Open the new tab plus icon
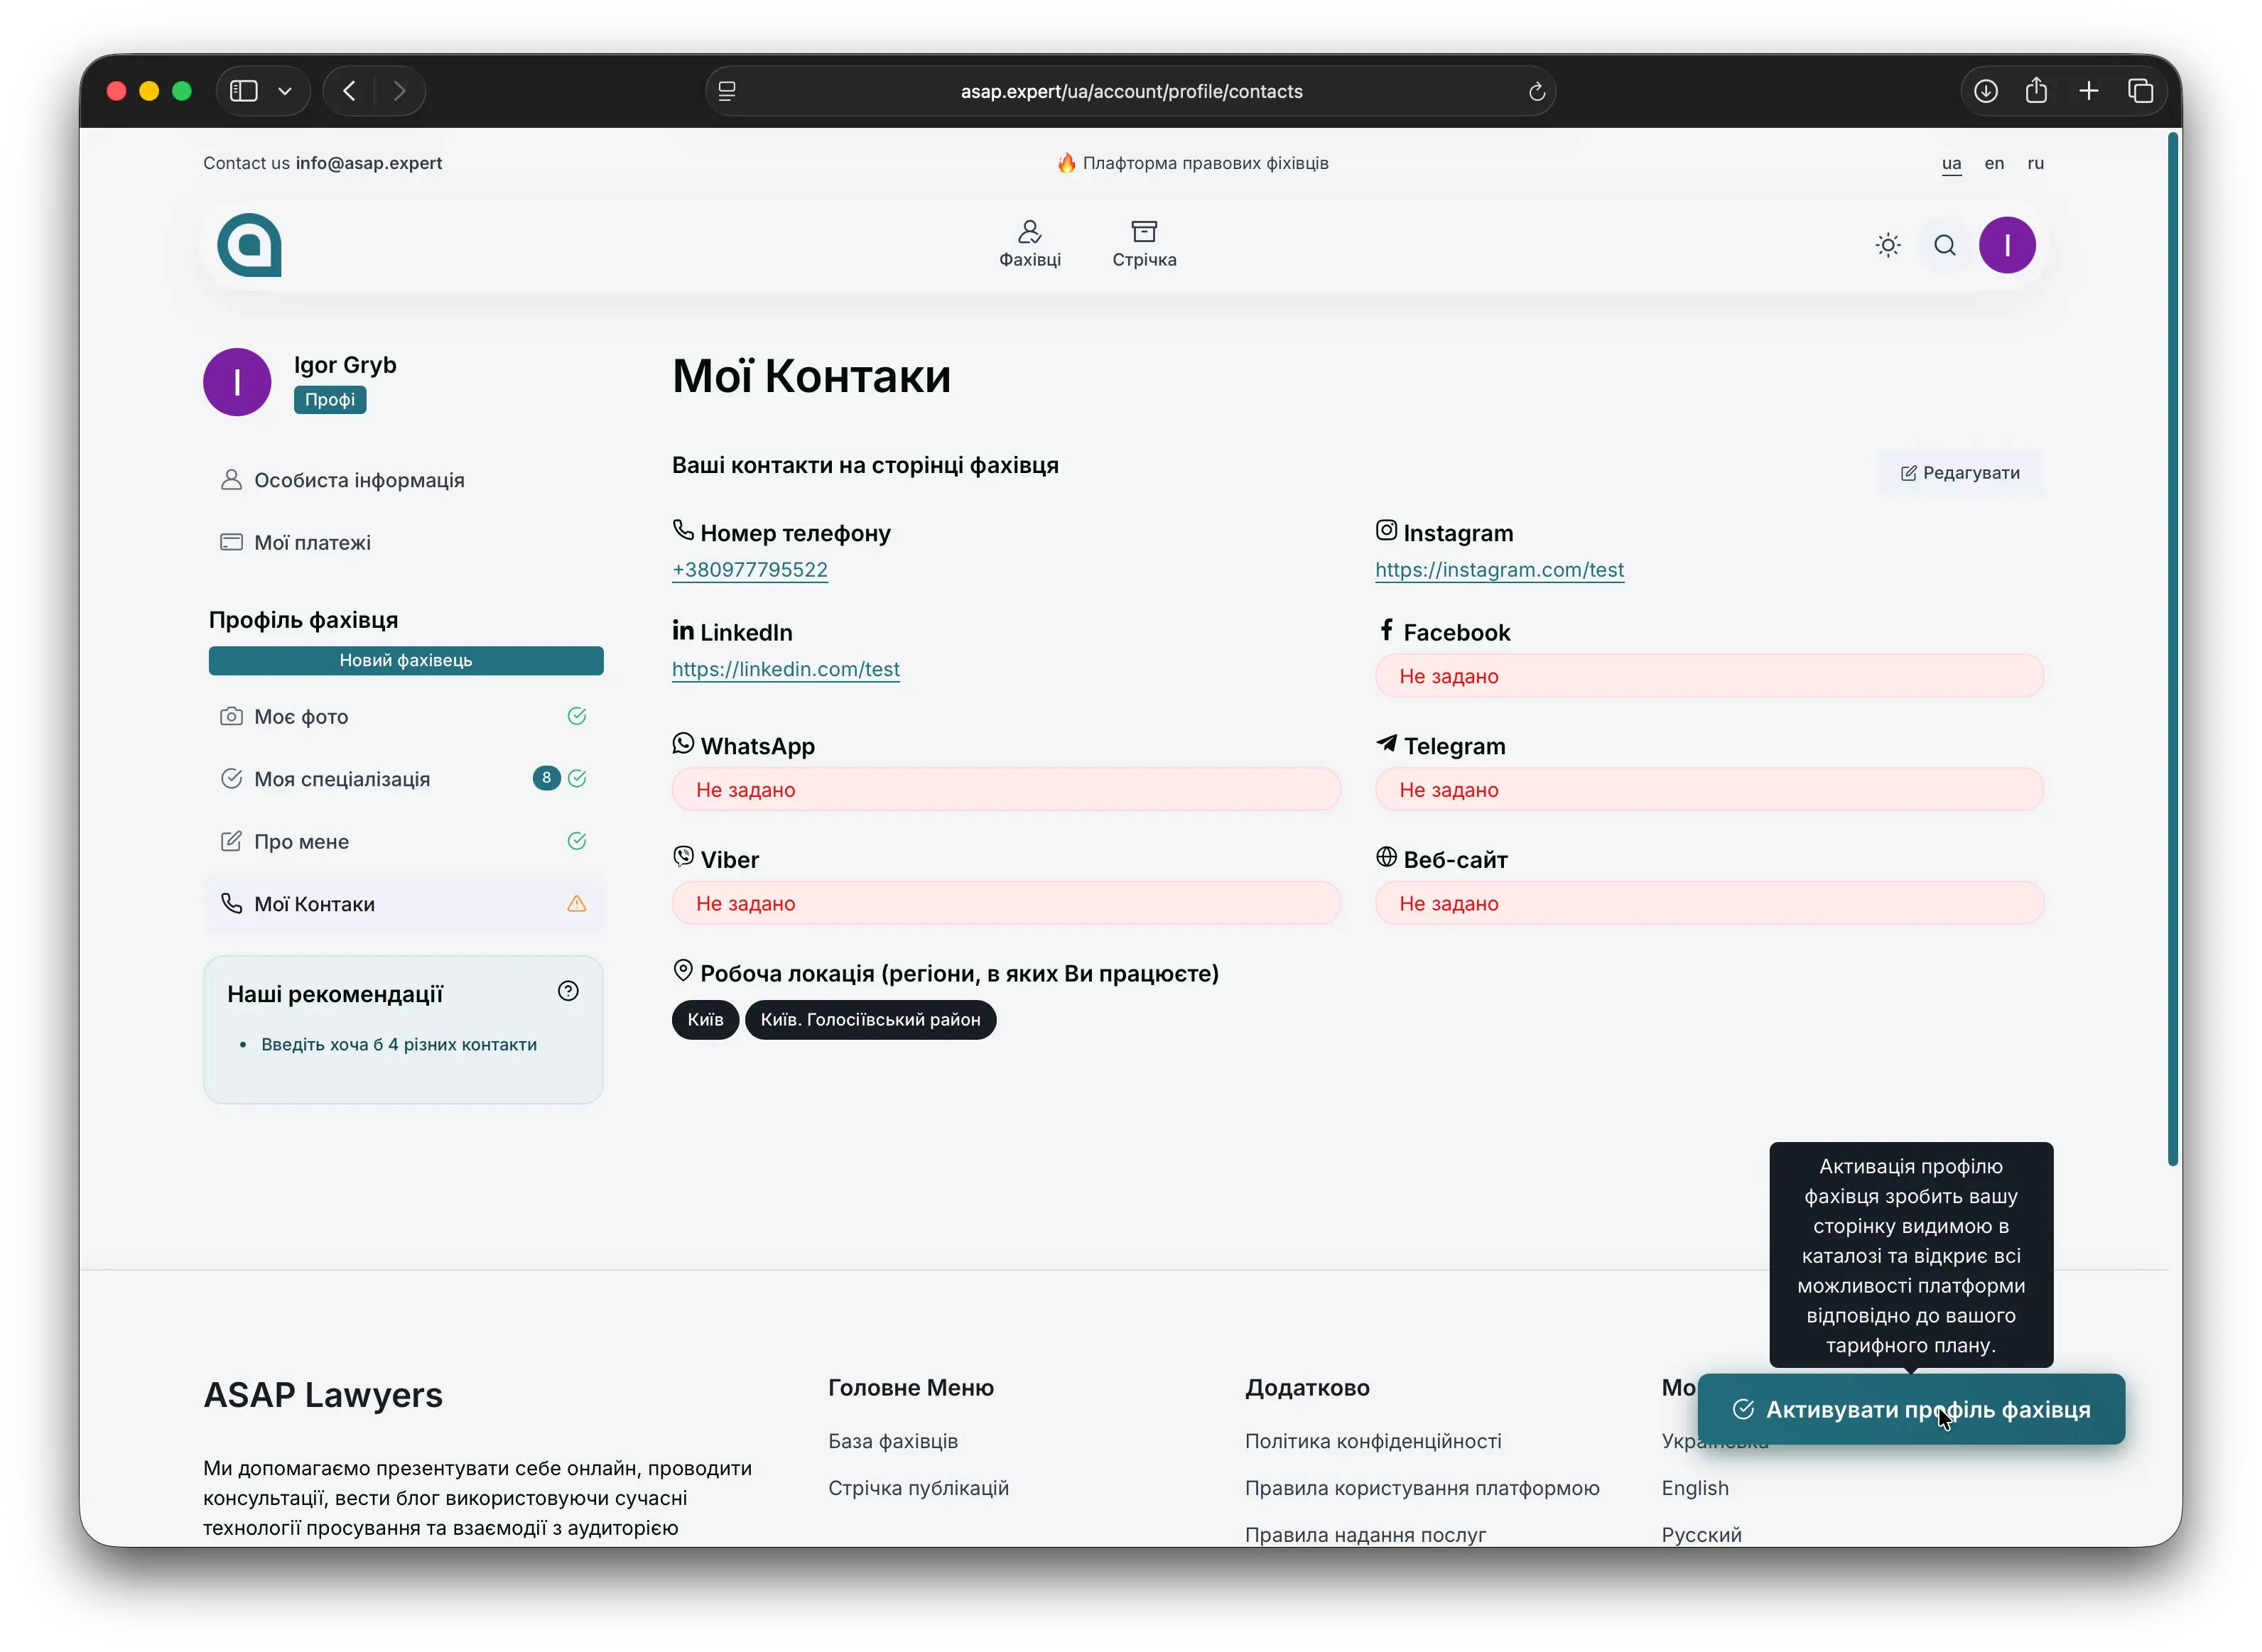The height and width of the screenshot is (1652, 2262). (x=2088, y=91)
